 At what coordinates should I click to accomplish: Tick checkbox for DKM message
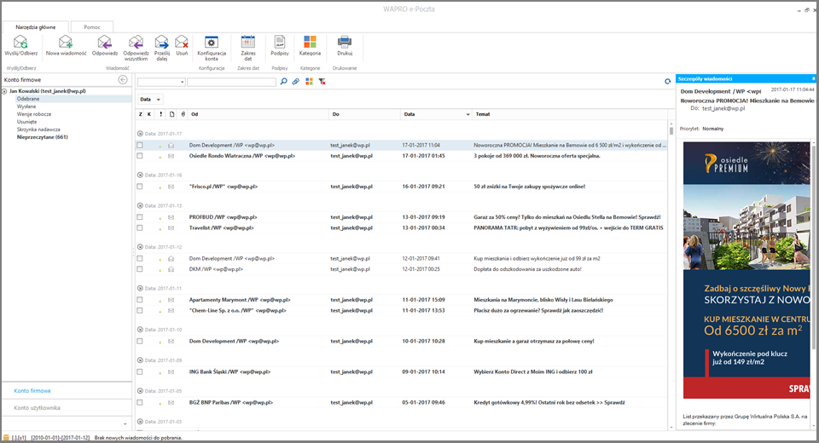click(x=139, y=269)
